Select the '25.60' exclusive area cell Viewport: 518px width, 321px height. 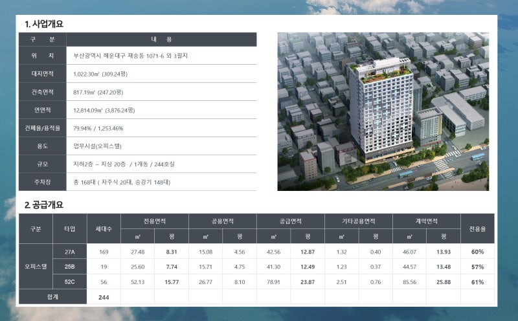tap(138, 267)
